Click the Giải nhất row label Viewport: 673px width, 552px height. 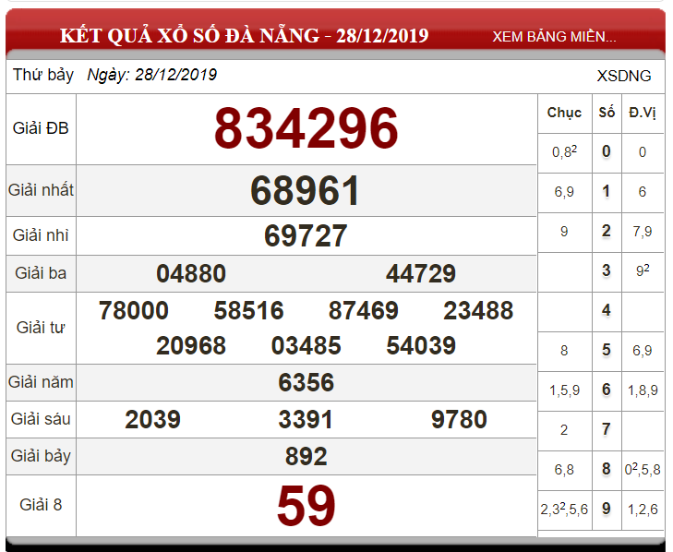41,190
